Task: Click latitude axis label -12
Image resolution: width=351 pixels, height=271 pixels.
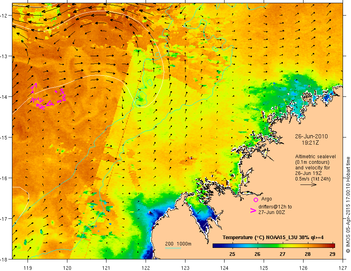Action: (4, 16)
